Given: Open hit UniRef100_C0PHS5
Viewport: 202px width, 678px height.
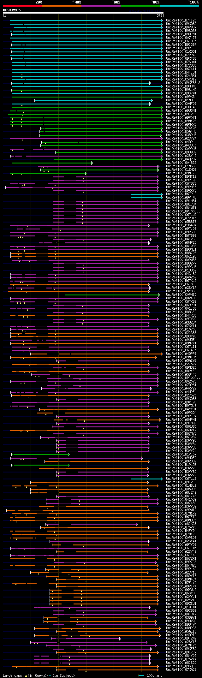Looking at the screenshot, I should [181, 294].
